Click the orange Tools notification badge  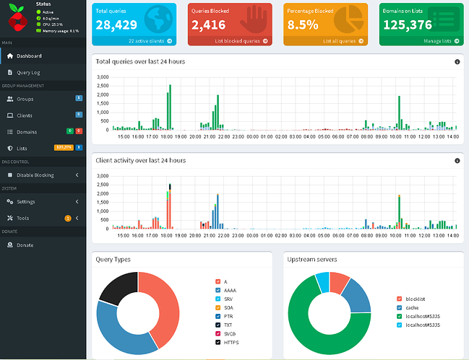point(68,218)
